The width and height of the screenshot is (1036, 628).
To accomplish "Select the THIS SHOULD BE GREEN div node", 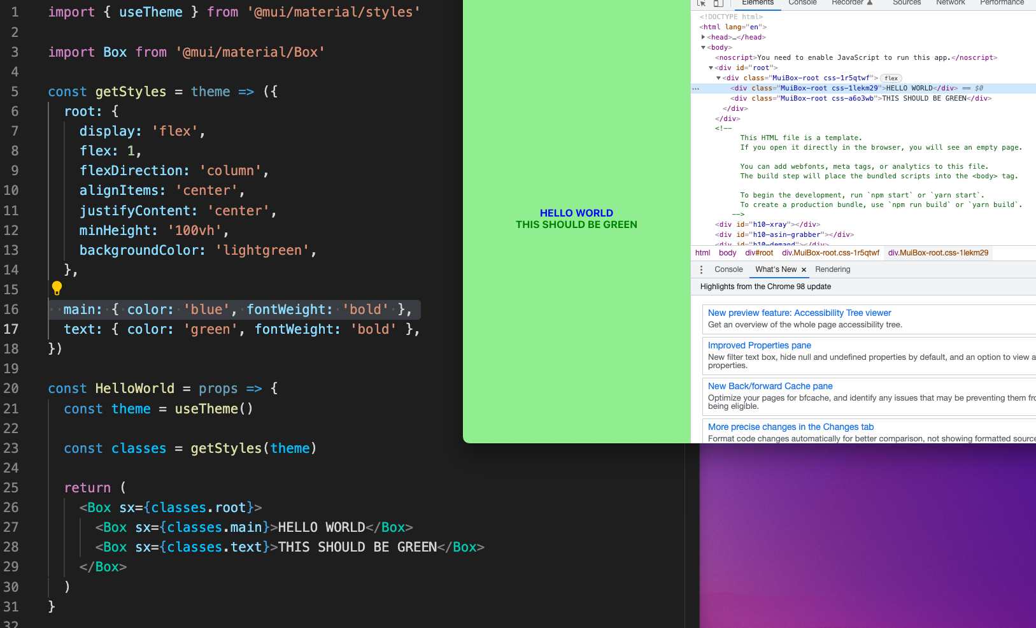I will pyautogui.click(x=861, y=99).
